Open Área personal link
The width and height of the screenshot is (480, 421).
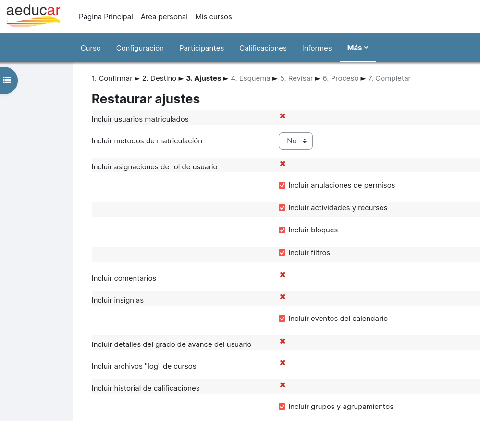coord(164,16)
